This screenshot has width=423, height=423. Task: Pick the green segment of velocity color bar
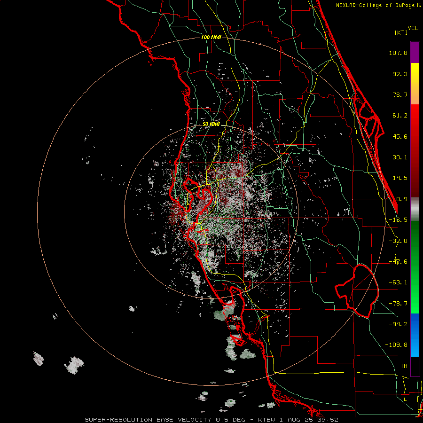[x=415, y=267]
